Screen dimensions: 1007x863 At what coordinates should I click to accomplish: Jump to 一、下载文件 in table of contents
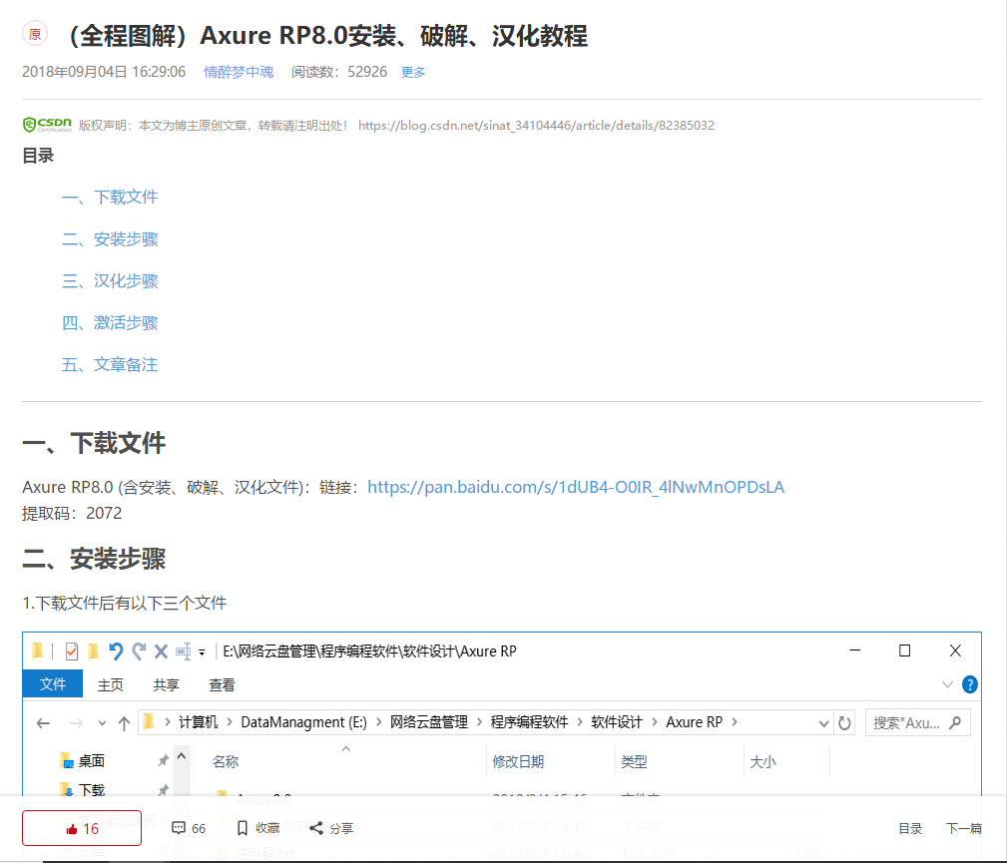[110, 198]
